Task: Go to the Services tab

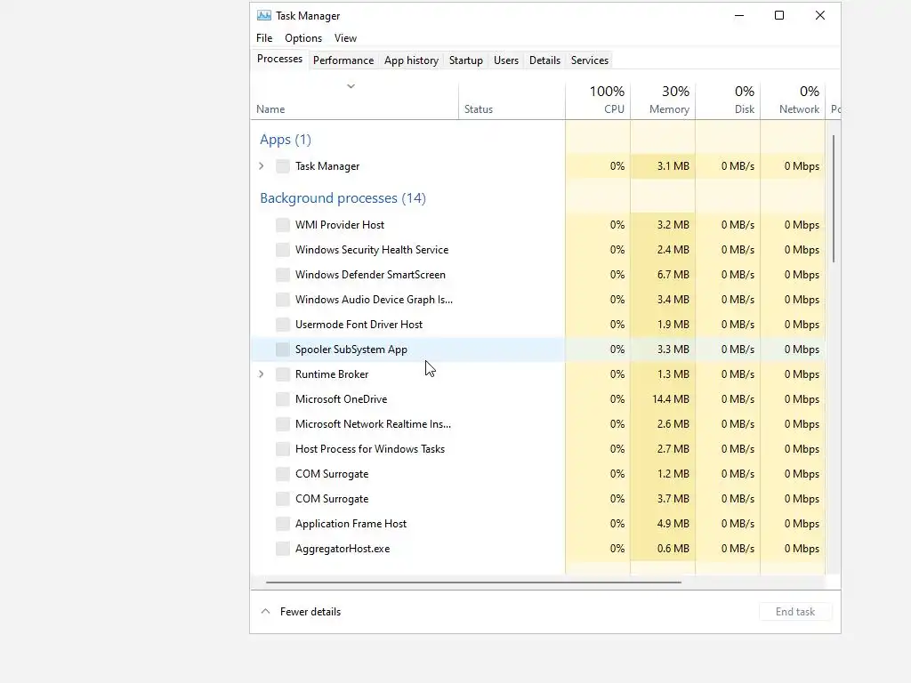Action: 590,60
